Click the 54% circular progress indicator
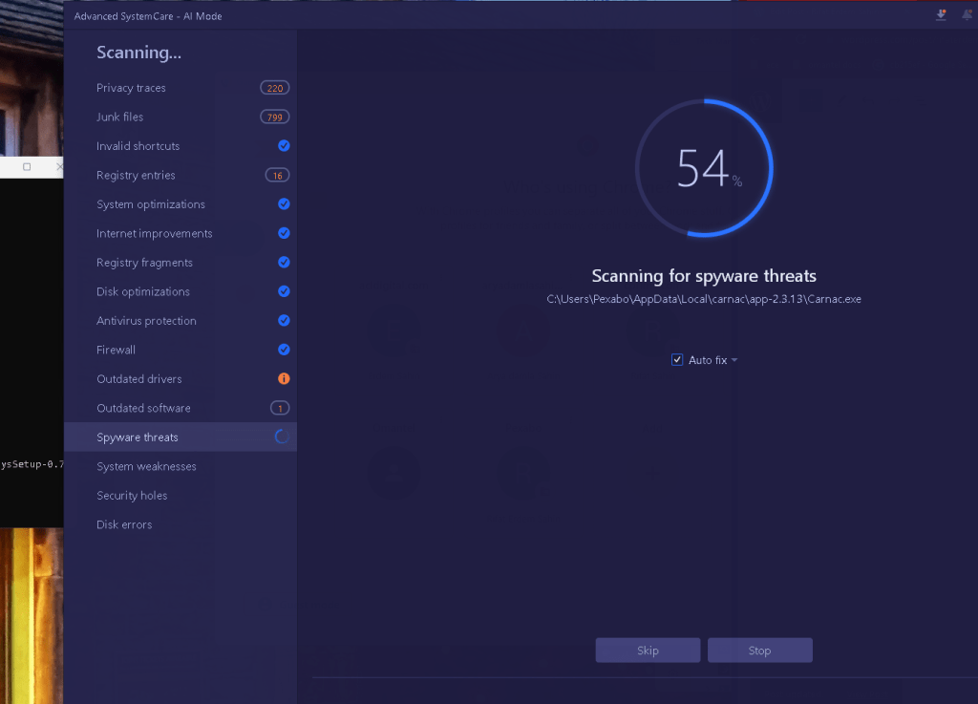 coord(704,168)
